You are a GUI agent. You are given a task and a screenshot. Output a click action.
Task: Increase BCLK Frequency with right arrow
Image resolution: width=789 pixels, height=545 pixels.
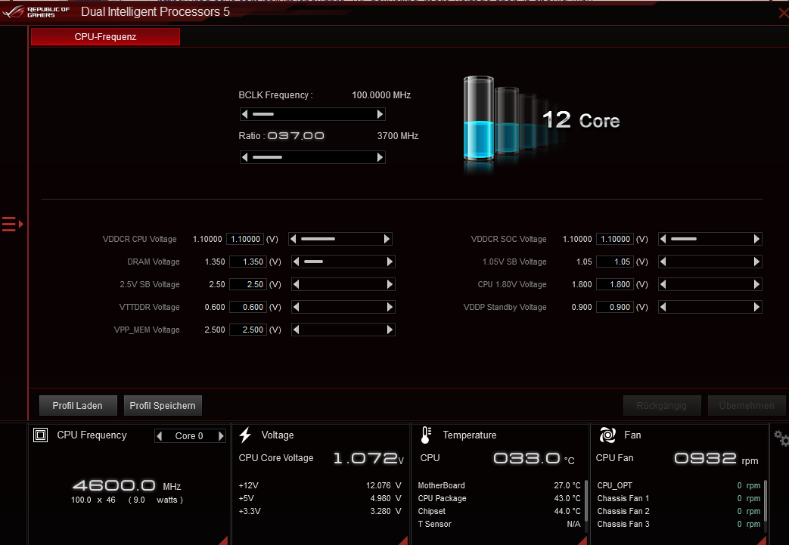(380, 114)
